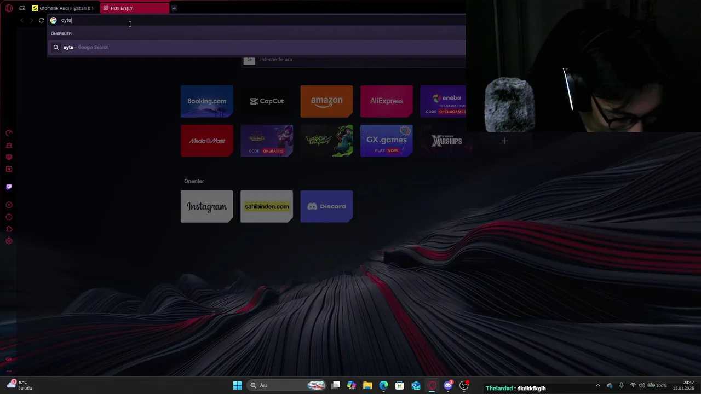Open the Discord suggestion tile
The width and height of the screenshot is (701, 394).
(326, 206)
